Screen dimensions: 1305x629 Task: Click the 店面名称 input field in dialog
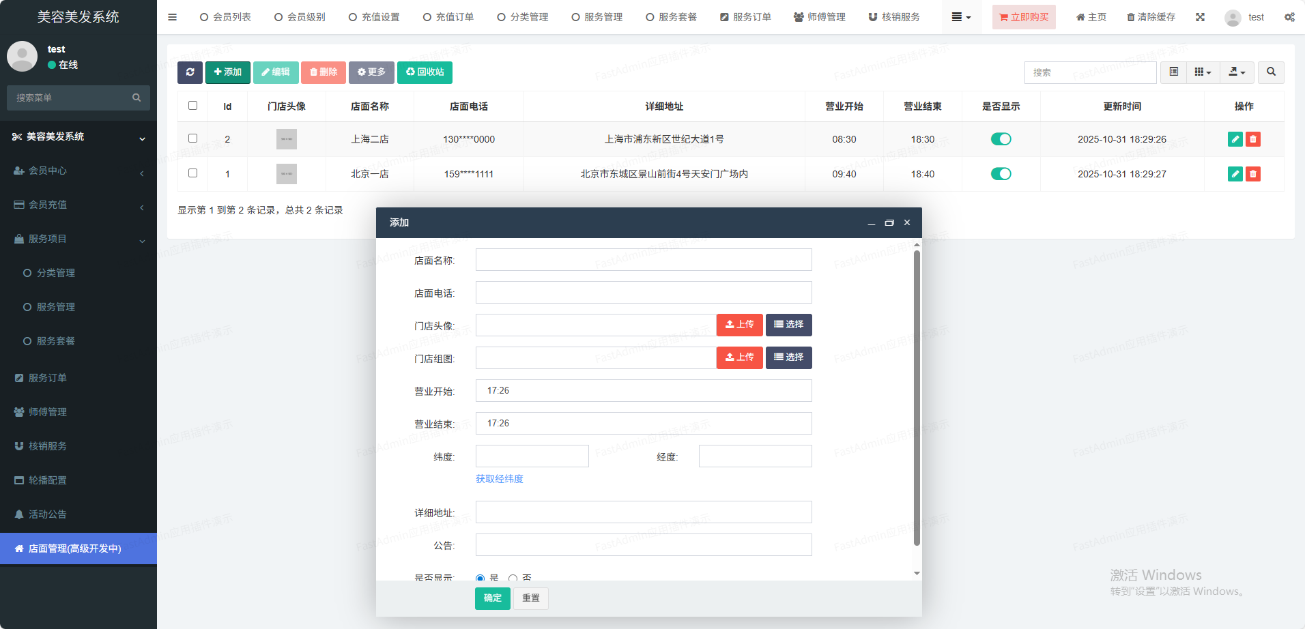click(x=643, y=260)
